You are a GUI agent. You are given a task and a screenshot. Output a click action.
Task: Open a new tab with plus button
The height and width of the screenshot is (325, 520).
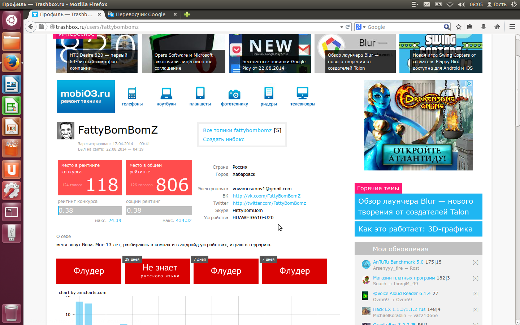pos(187,14)
